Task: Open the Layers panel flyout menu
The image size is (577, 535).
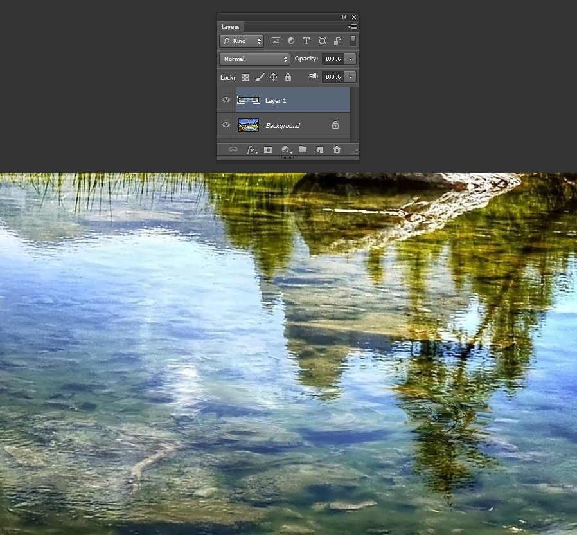Action: tap(352, 26)
